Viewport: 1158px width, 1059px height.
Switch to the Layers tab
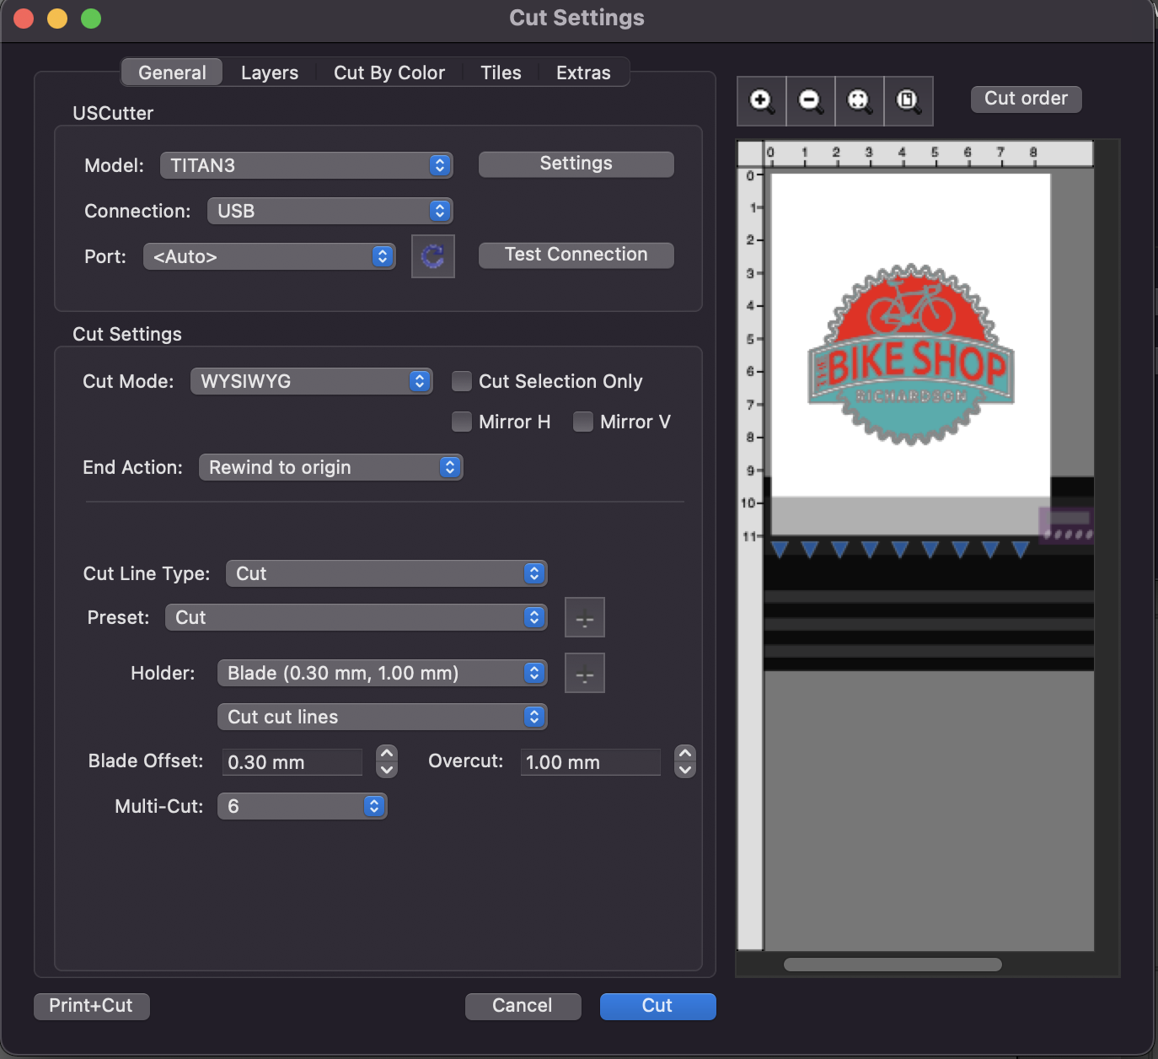coord(270,73)
